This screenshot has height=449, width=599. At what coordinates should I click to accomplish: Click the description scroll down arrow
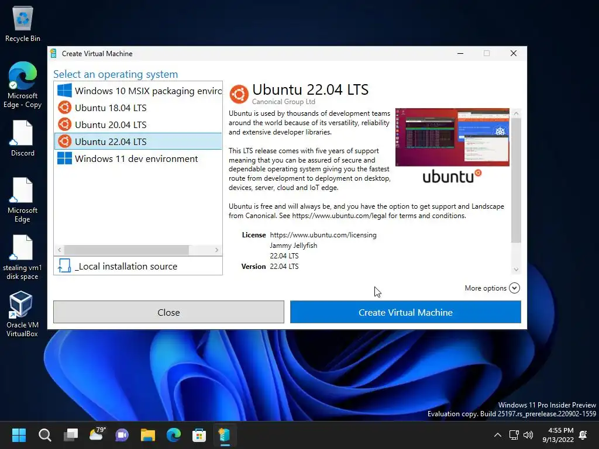(x=516, y=270)
